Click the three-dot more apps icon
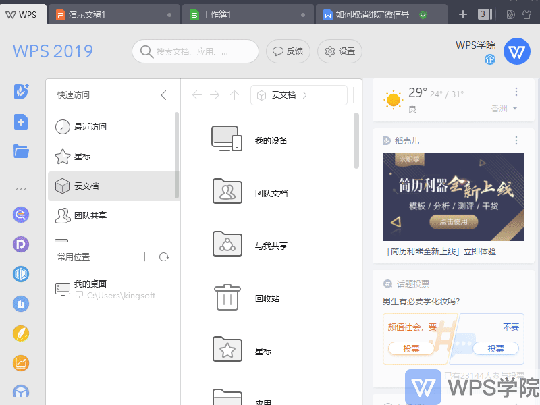The height and width of the screenshot is (405, 540). tap(21, 189)
